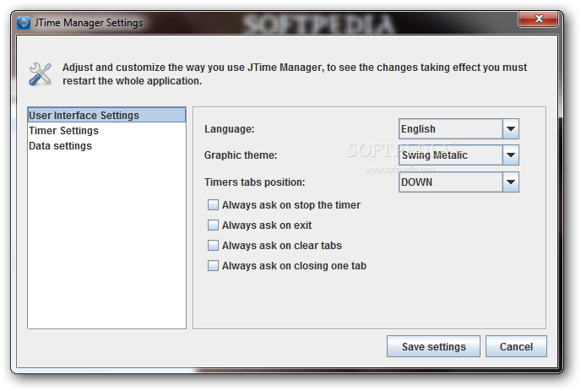Click the Graphic theme: label
Viewport: 581px width, 391px height.
point(241,155)
